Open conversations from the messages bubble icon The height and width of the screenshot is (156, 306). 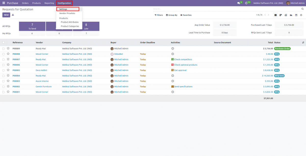click(238, 3)
